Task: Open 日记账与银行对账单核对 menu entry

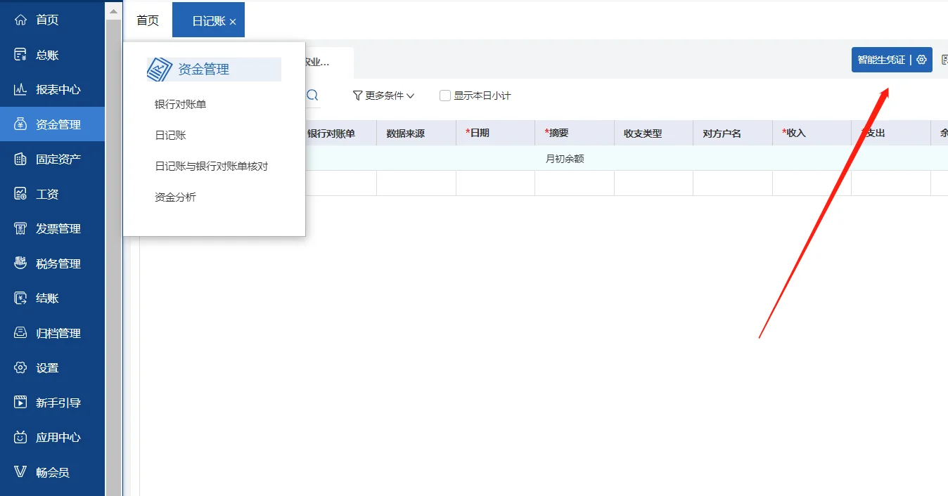Action: click(211, 167)
